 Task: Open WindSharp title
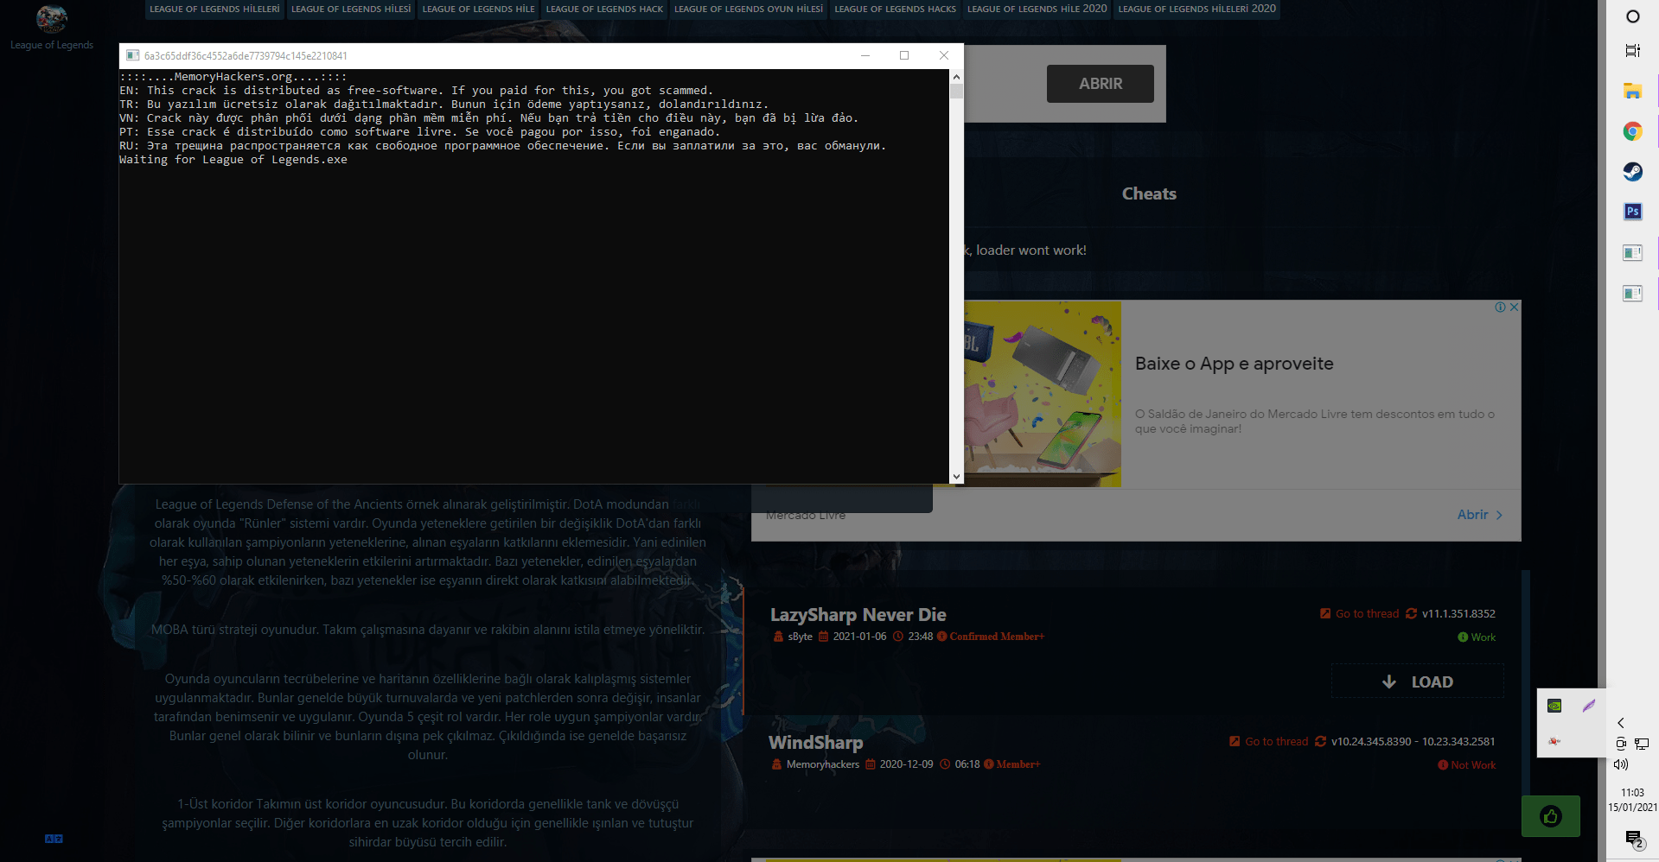click(815, 743)
